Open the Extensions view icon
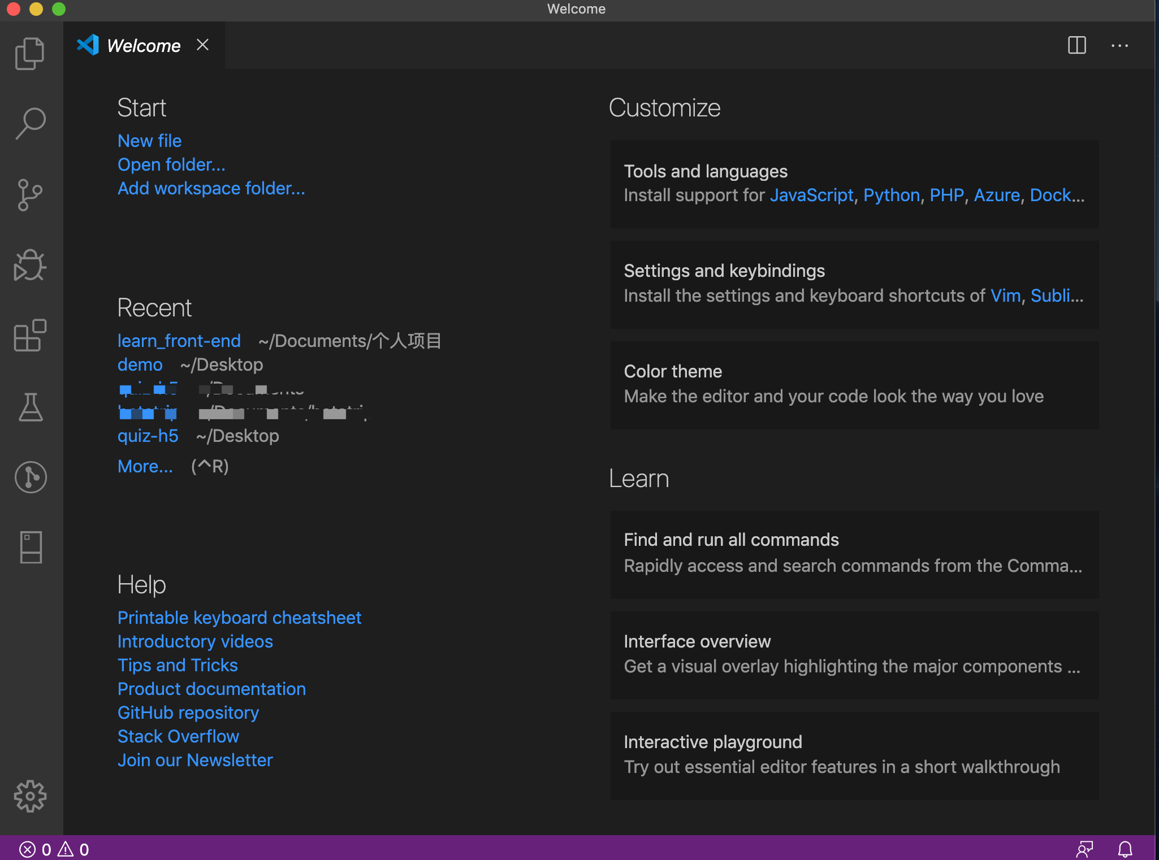The image size is (1159, 860). (x=31, y=336)
